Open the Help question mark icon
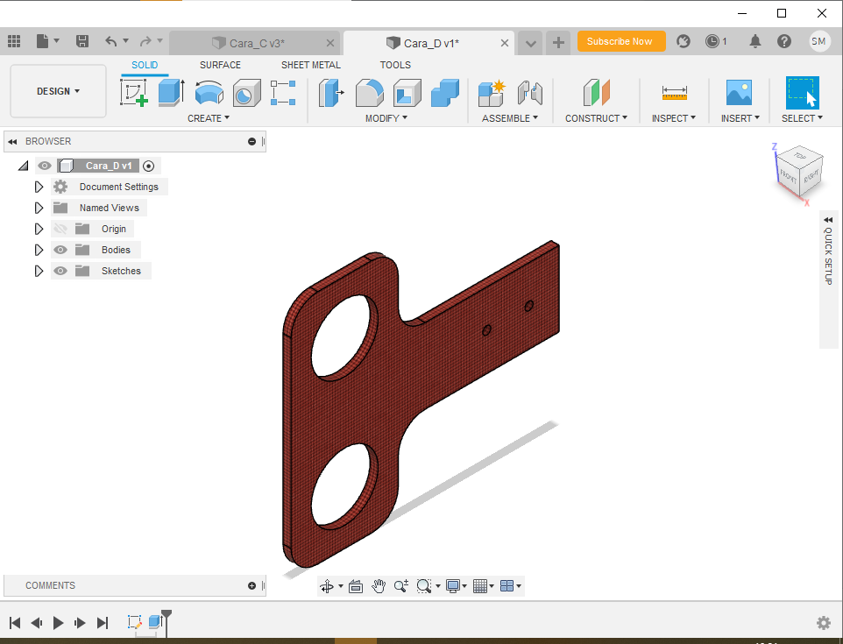The height and width of the screenshot is (644, 843). [x=784, y=41]
